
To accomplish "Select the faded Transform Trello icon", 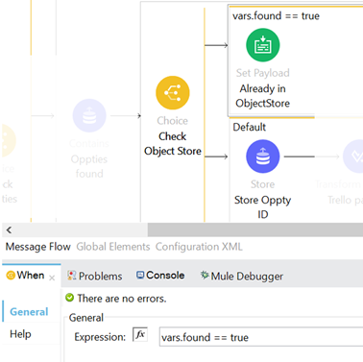I will tap(353, 157).
